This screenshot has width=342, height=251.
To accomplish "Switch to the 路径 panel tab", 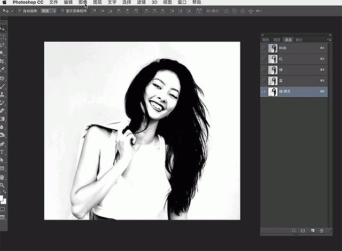I will point(299,40).
